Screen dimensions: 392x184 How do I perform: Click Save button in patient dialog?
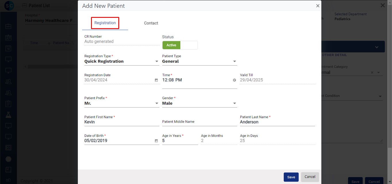pos(291,177)
